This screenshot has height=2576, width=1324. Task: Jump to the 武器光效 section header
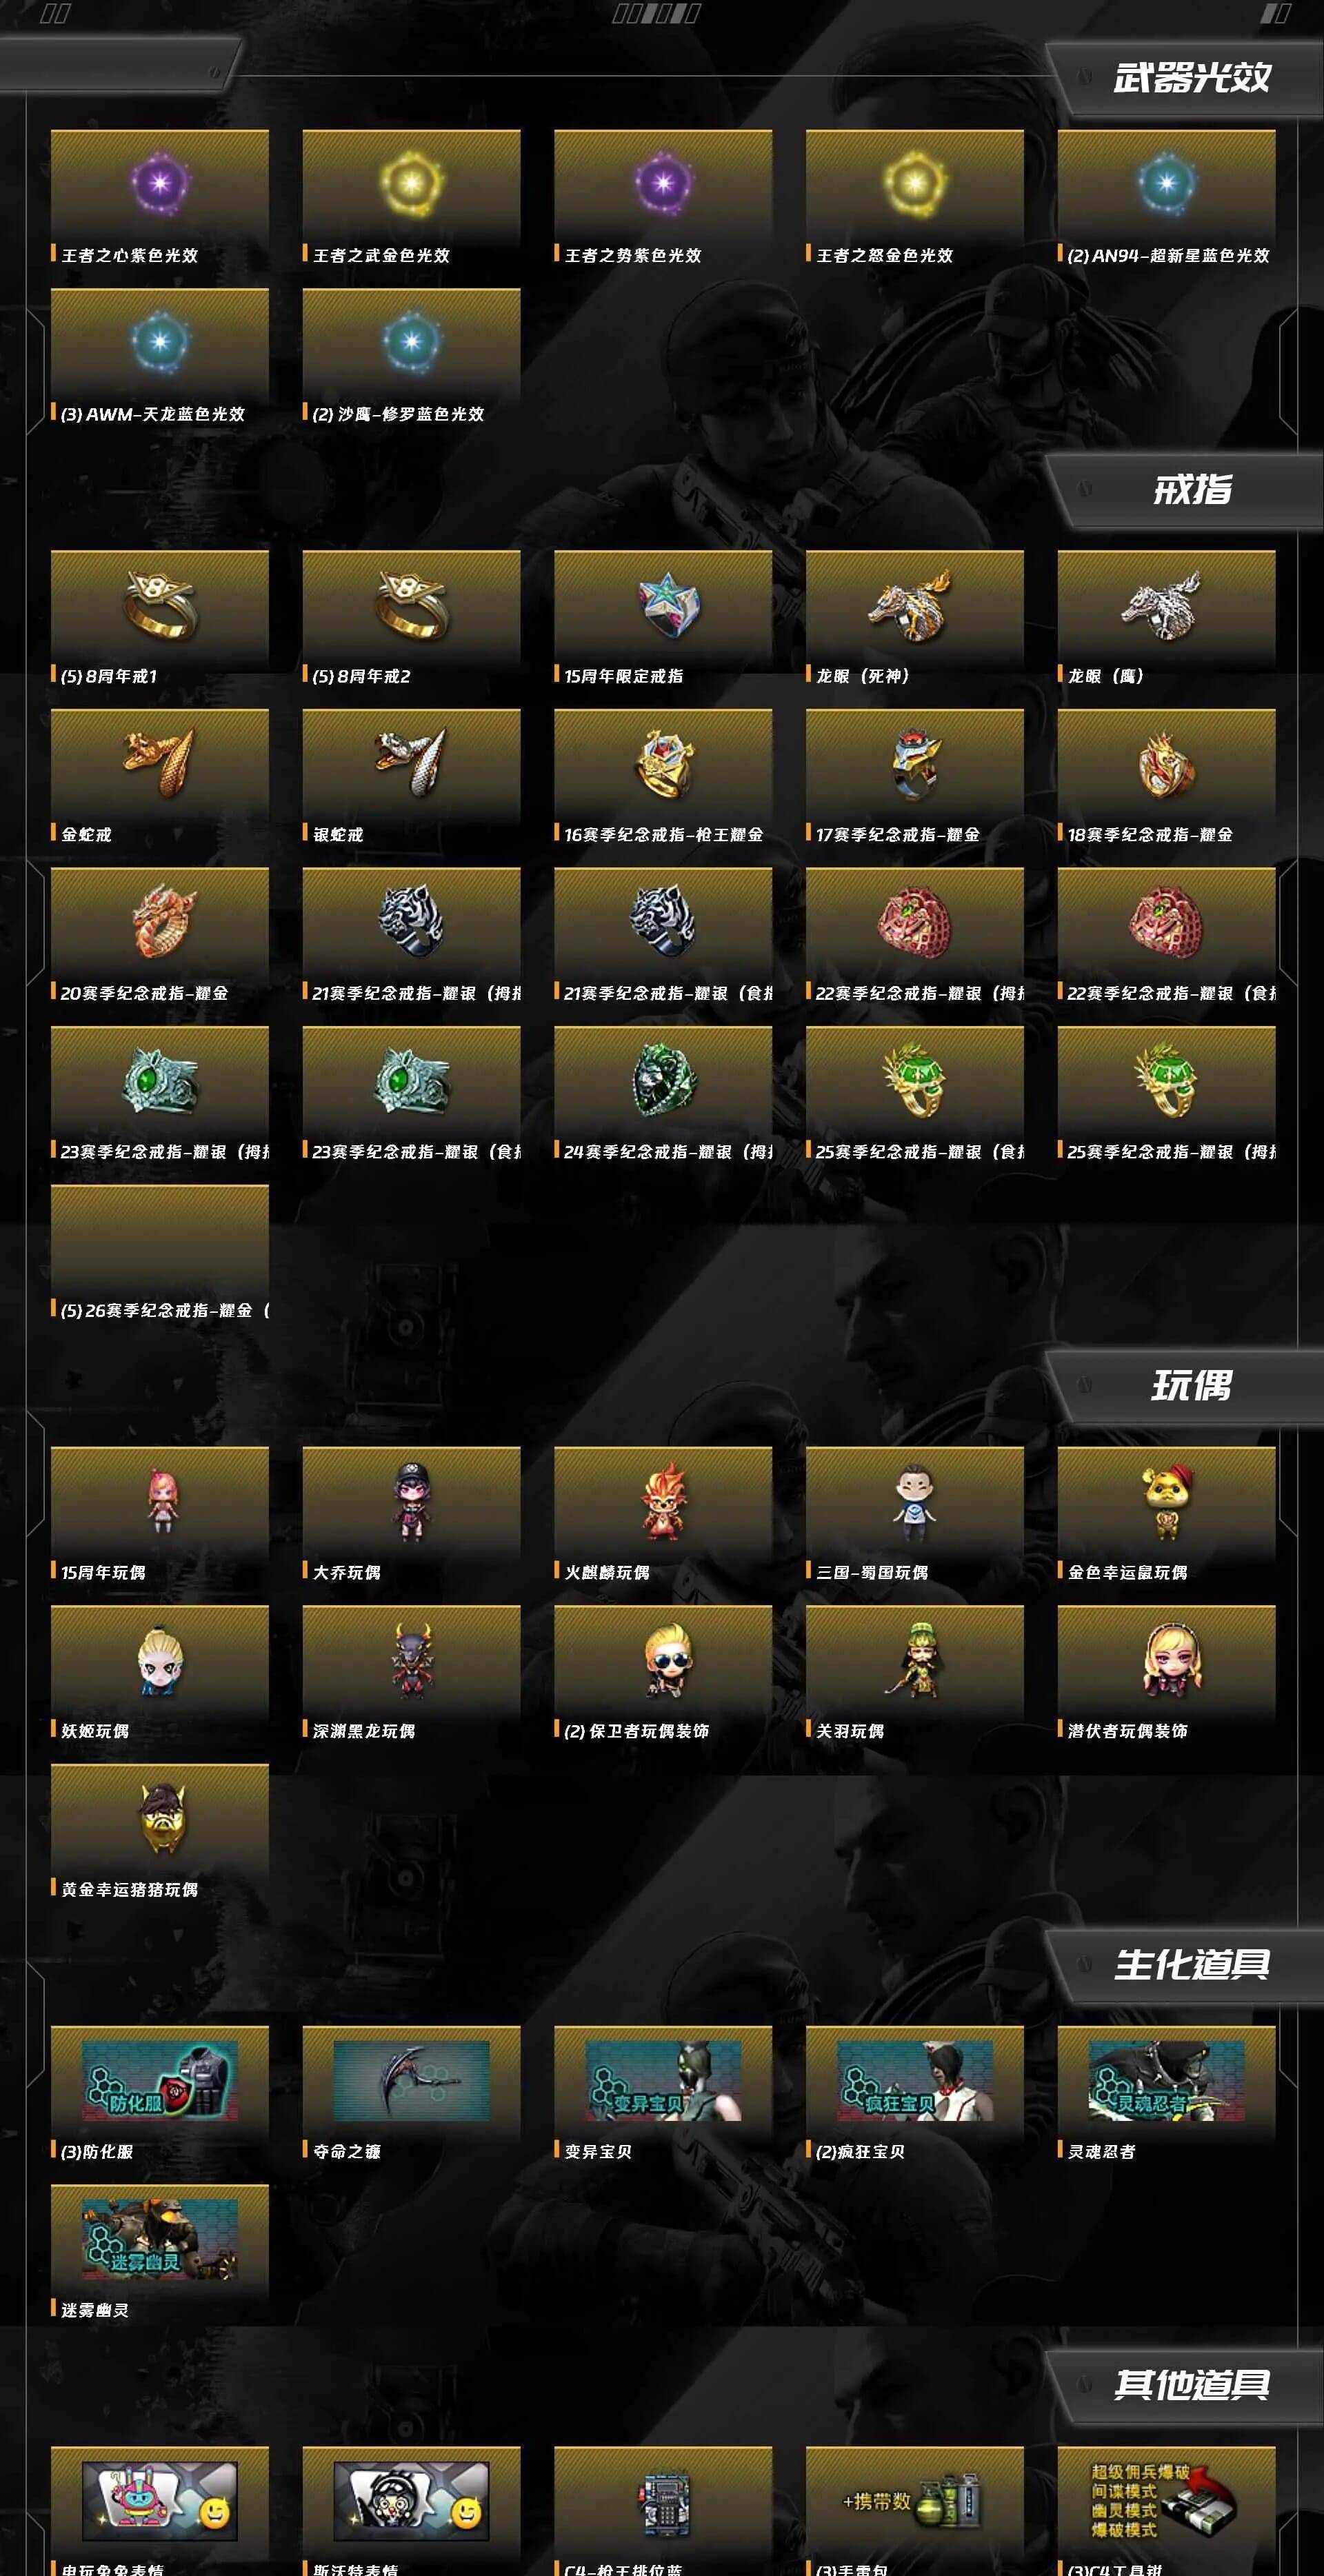pos(1192,78)
